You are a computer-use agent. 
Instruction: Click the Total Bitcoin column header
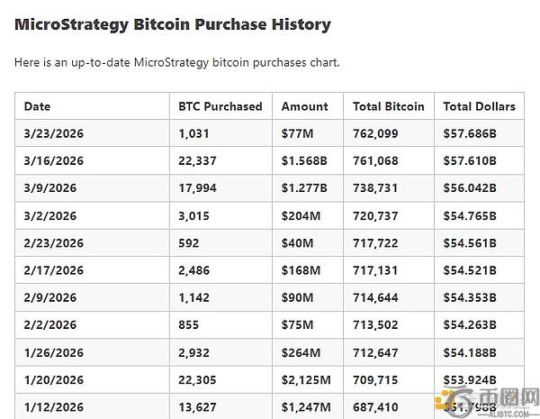[x=389, y=106]
